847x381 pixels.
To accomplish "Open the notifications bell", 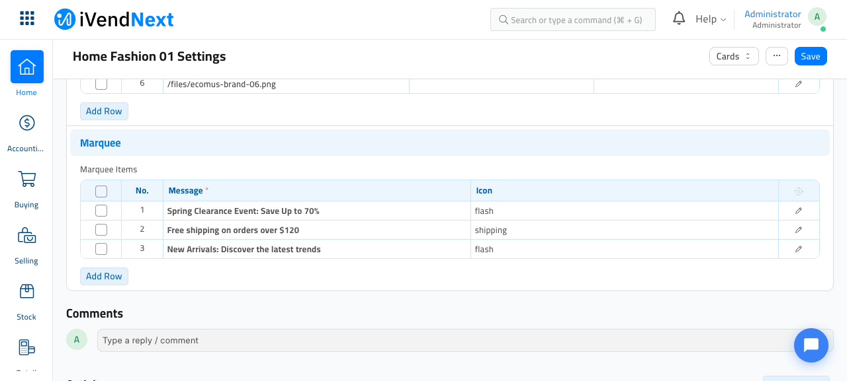I will pyautogui.click(x=679, y=18).
